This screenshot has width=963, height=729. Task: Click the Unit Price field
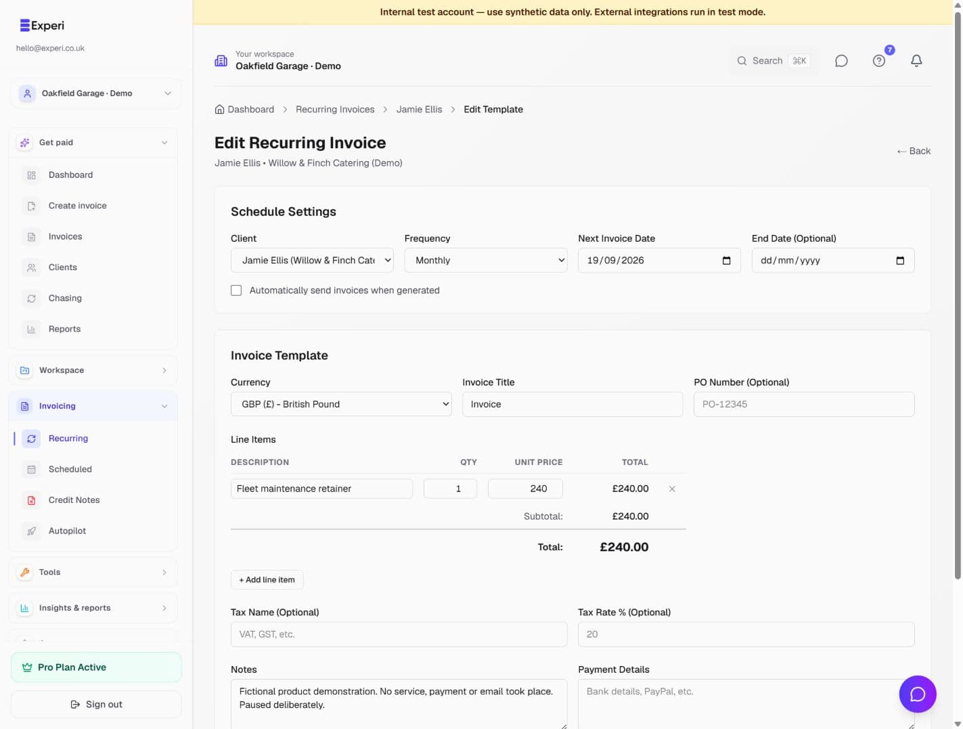tap(525, 489)
